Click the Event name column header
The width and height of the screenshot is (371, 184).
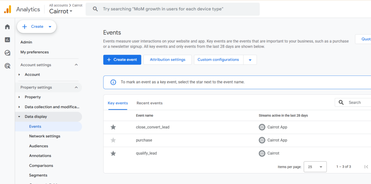click(145, 116)
